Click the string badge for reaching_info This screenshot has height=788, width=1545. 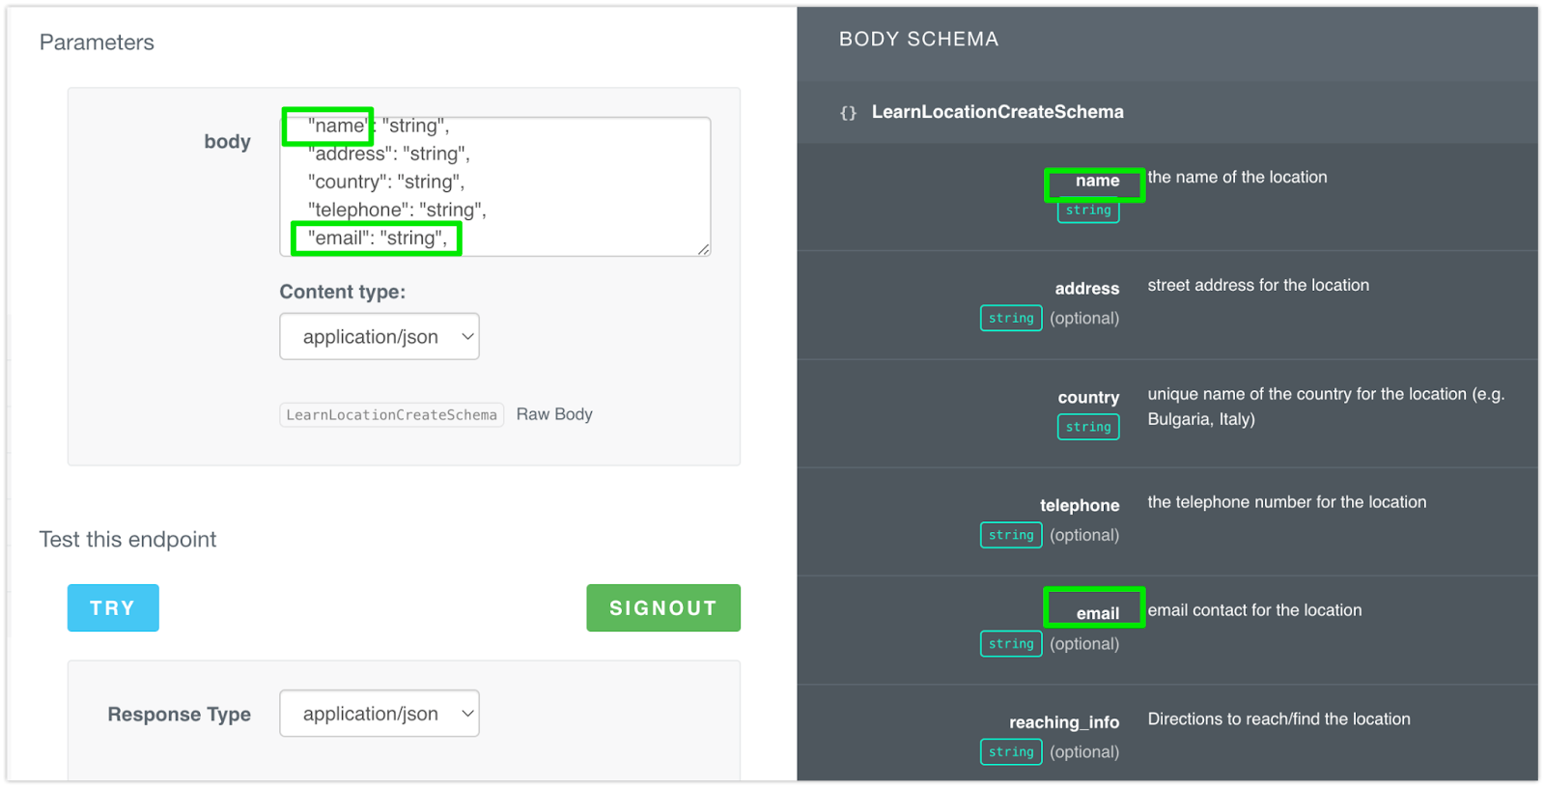click(x=1011, y=752)
